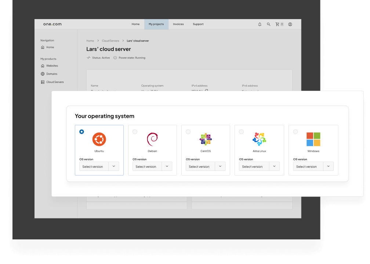This screenshot has width=370, height=264.
Task: Open Domains in sidebar
Action: pos(52,74)
